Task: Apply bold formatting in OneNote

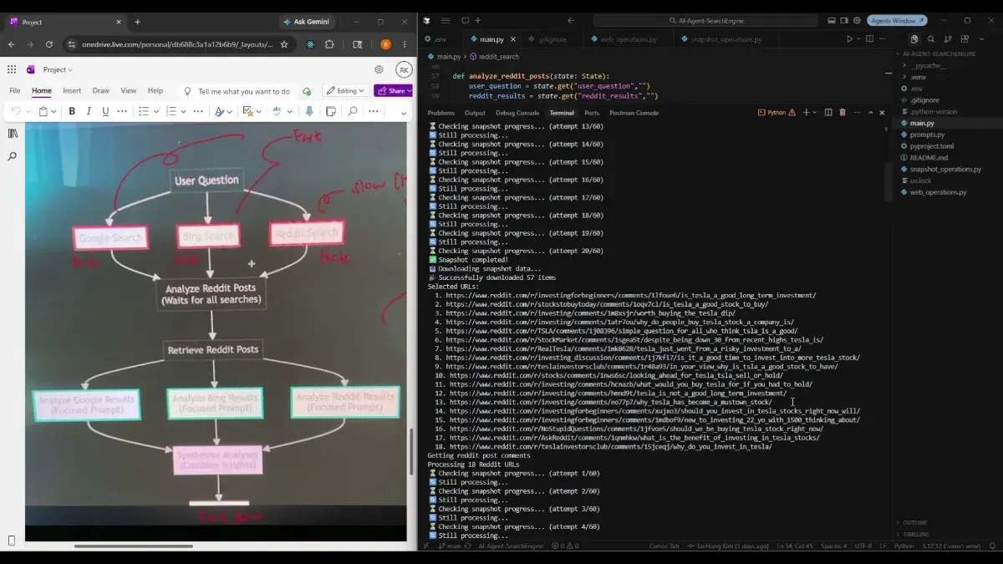Action: click(x=72, y=111)
